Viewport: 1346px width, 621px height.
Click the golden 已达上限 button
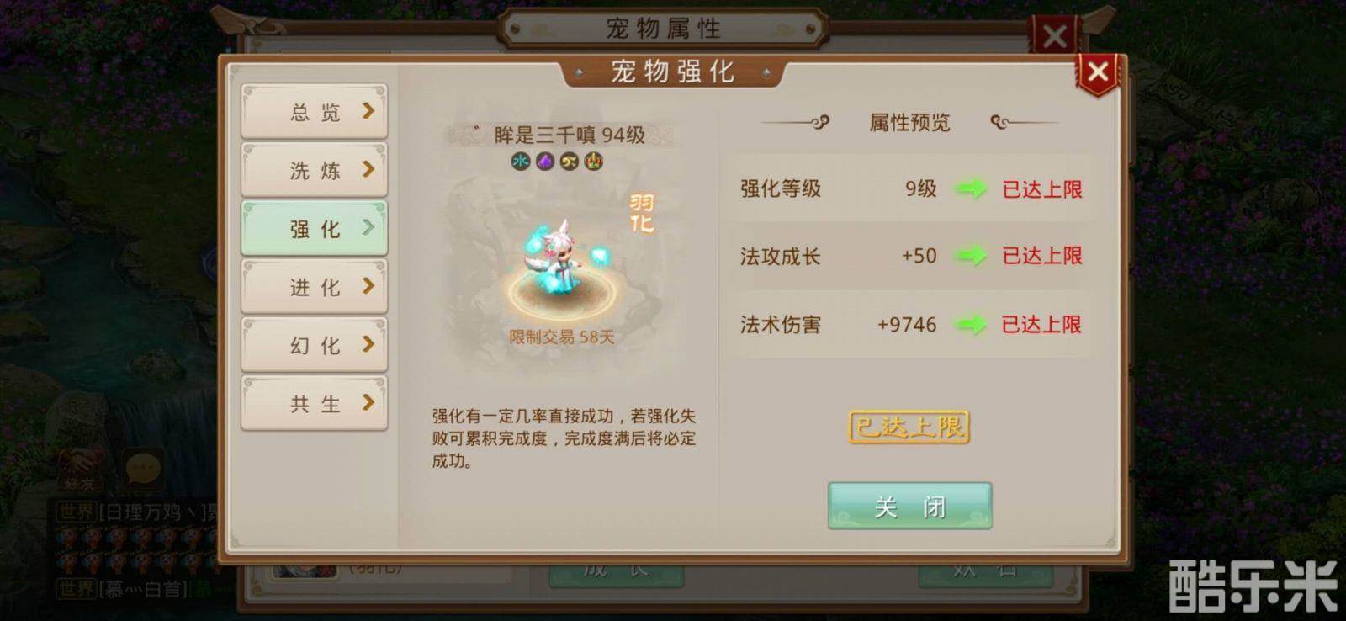point(909,427)
